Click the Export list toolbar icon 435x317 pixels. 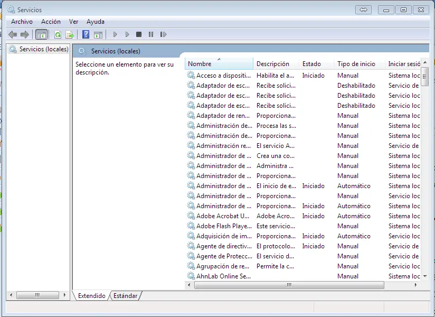[x=70, y=35]
